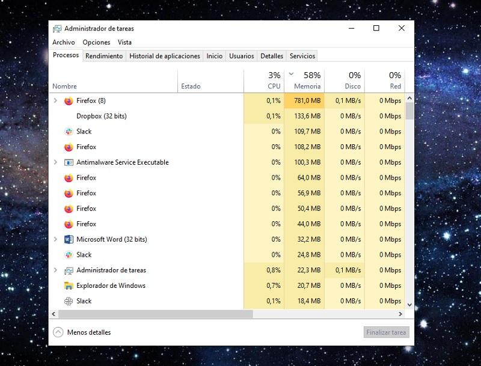Expand the Antimalware Service Executable group
Viewport: 481px width, 366px height.
coord(55,162)
